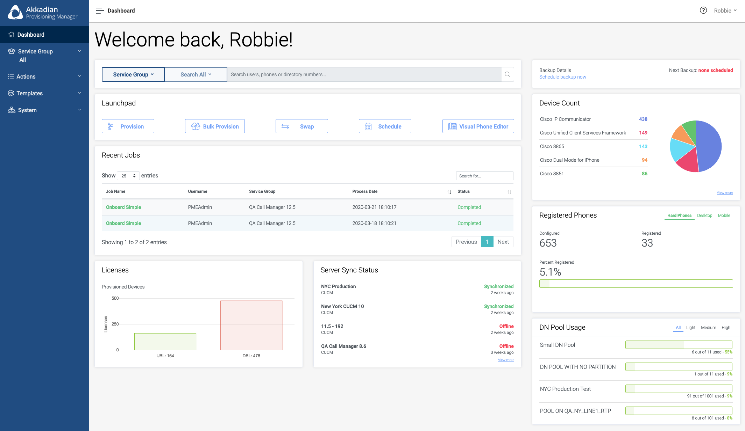745x431 pixels.
Task: Click the Akkadian logo icon
Action: (x=15, y=12)
